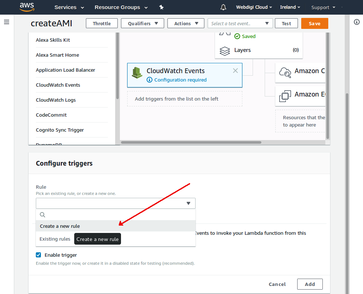Add CloudWatch Logs trigger
The height and width of the screenshot is (294, 363).
pos(72,100)
